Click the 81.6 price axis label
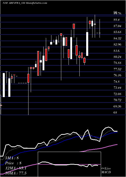Screen dimensions: 126x177 [117, 51]
